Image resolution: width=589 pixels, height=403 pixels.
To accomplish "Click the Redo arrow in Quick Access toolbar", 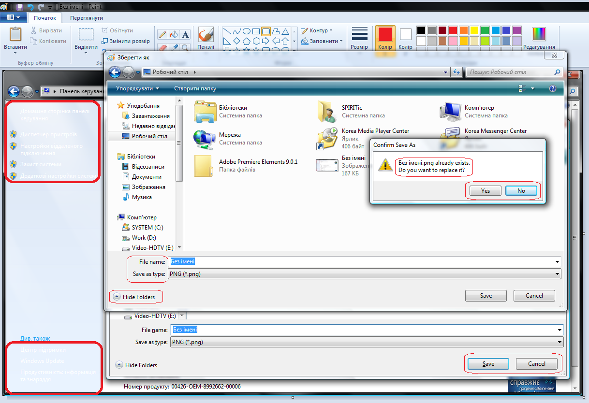I will (41, 7).
